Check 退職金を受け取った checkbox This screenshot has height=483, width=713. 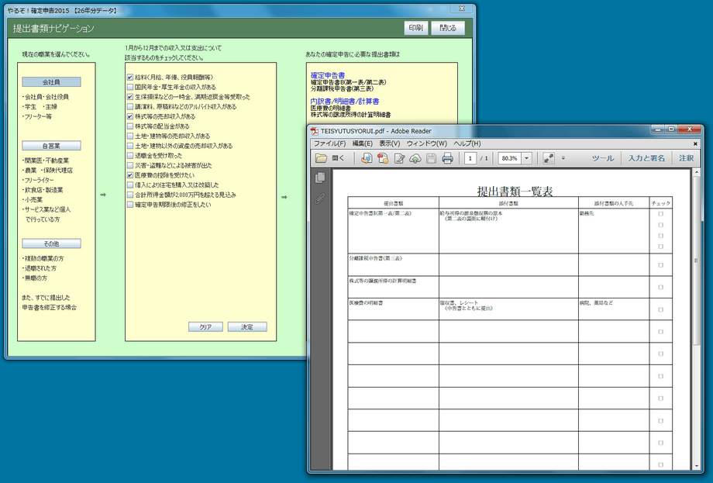(x=130, y=156)
